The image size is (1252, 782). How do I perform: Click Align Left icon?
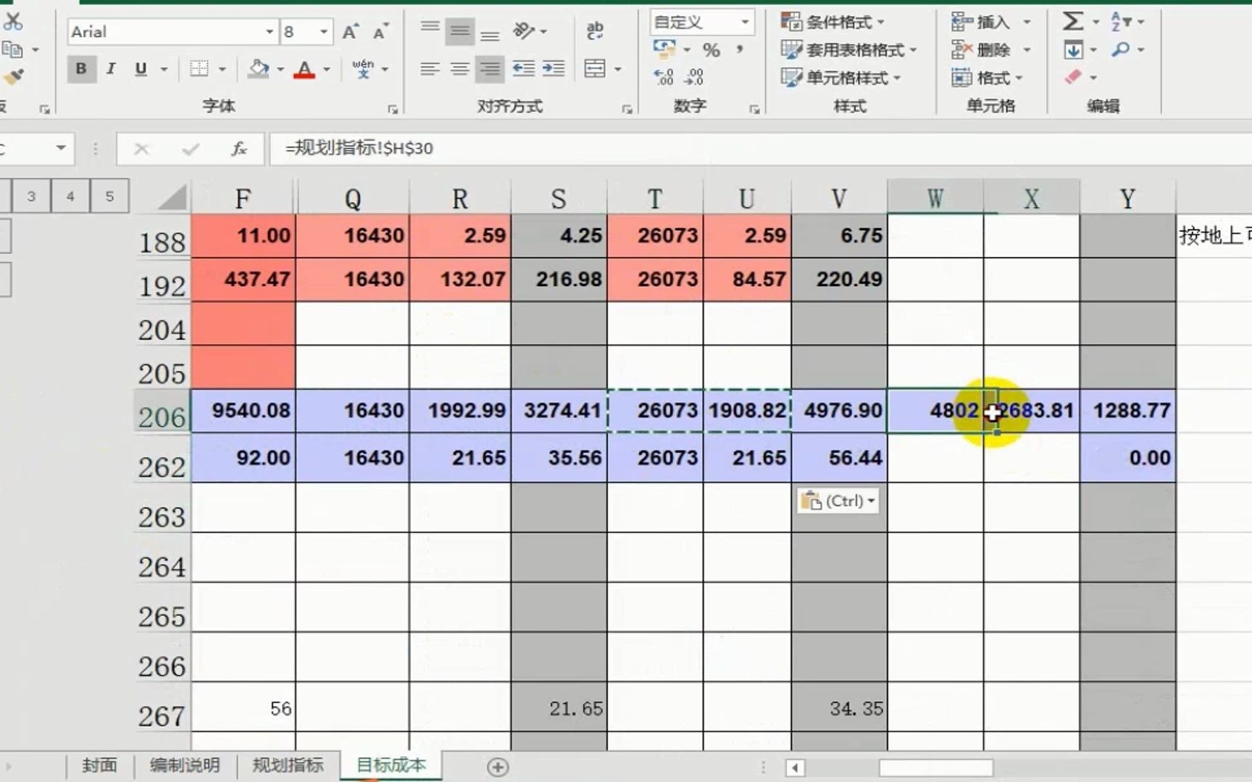point(430,69)
